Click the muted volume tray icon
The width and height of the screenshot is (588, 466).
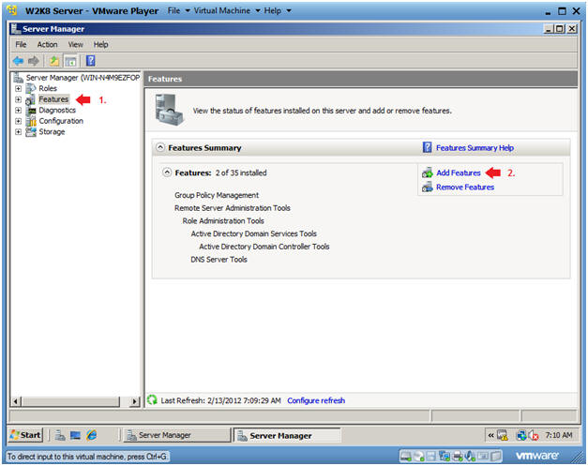(x=534, y=435)
